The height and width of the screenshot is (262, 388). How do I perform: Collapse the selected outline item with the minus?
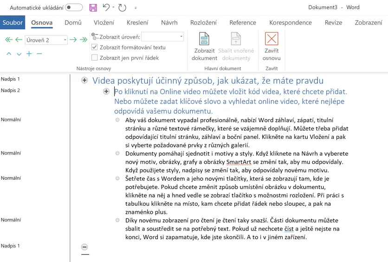(x=39, y=54)
